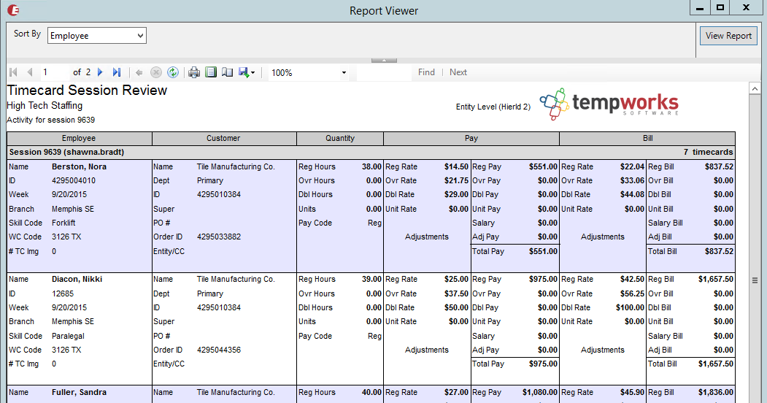Click the current page number field

click(x=55, y=72)
